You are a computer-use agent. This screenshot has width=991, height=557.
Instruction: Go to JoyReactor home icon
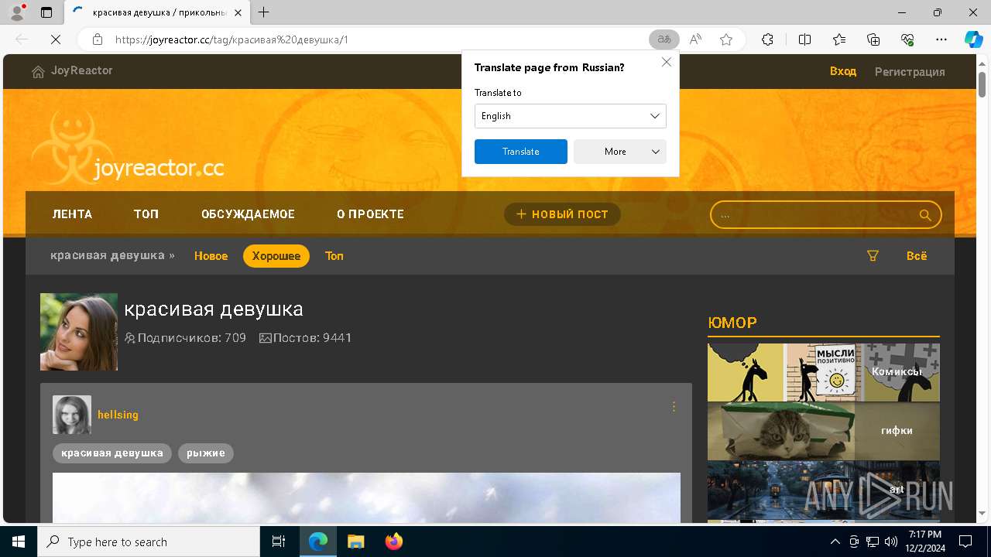[38, 71]
